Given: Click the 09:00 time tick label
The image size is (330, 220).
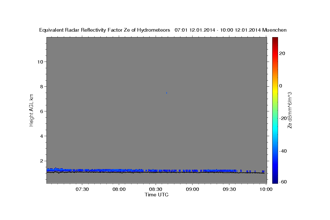Looking at the screenshot, I should pyautogui.click(x=193, y=189).
